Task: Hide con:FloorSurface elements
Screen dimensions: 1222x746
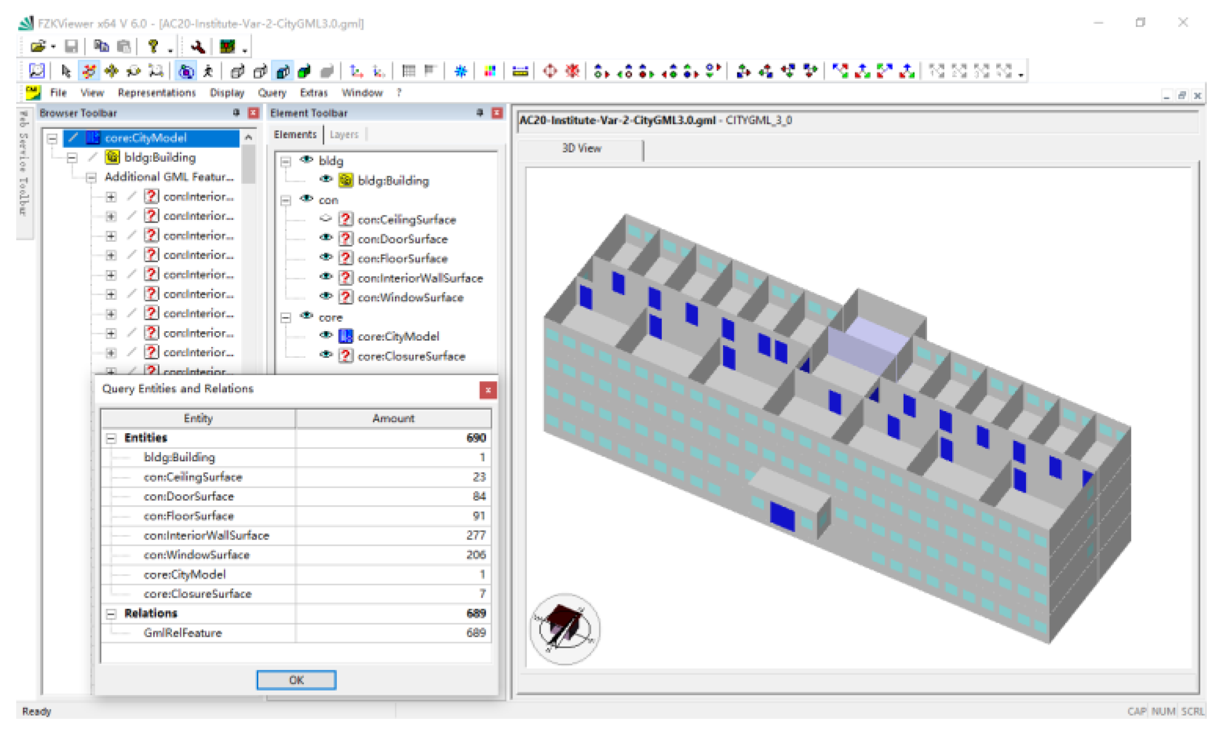Action: point(326,257)
